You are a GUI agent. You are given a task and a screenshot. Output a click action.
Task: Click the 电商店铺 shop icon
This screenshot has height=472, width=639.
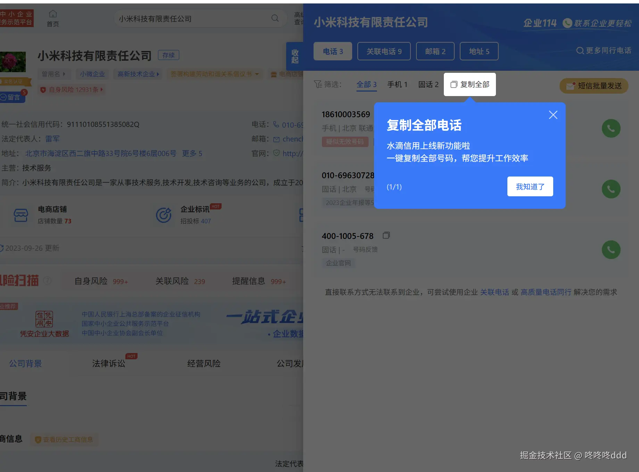click(21, 215)
